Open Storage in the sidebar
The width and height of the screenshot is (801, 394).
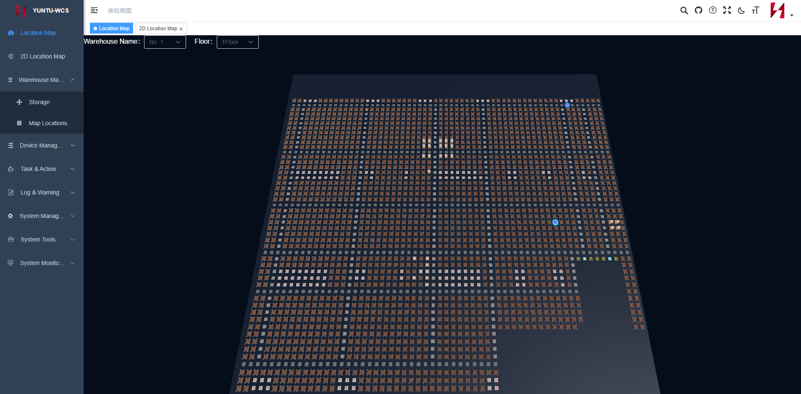pos(39,102)
